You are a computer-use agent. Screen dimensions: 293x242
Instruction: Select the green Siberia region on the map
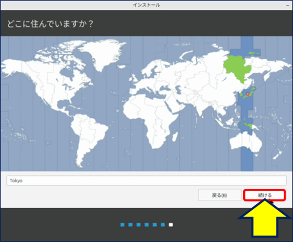[236, 69]
